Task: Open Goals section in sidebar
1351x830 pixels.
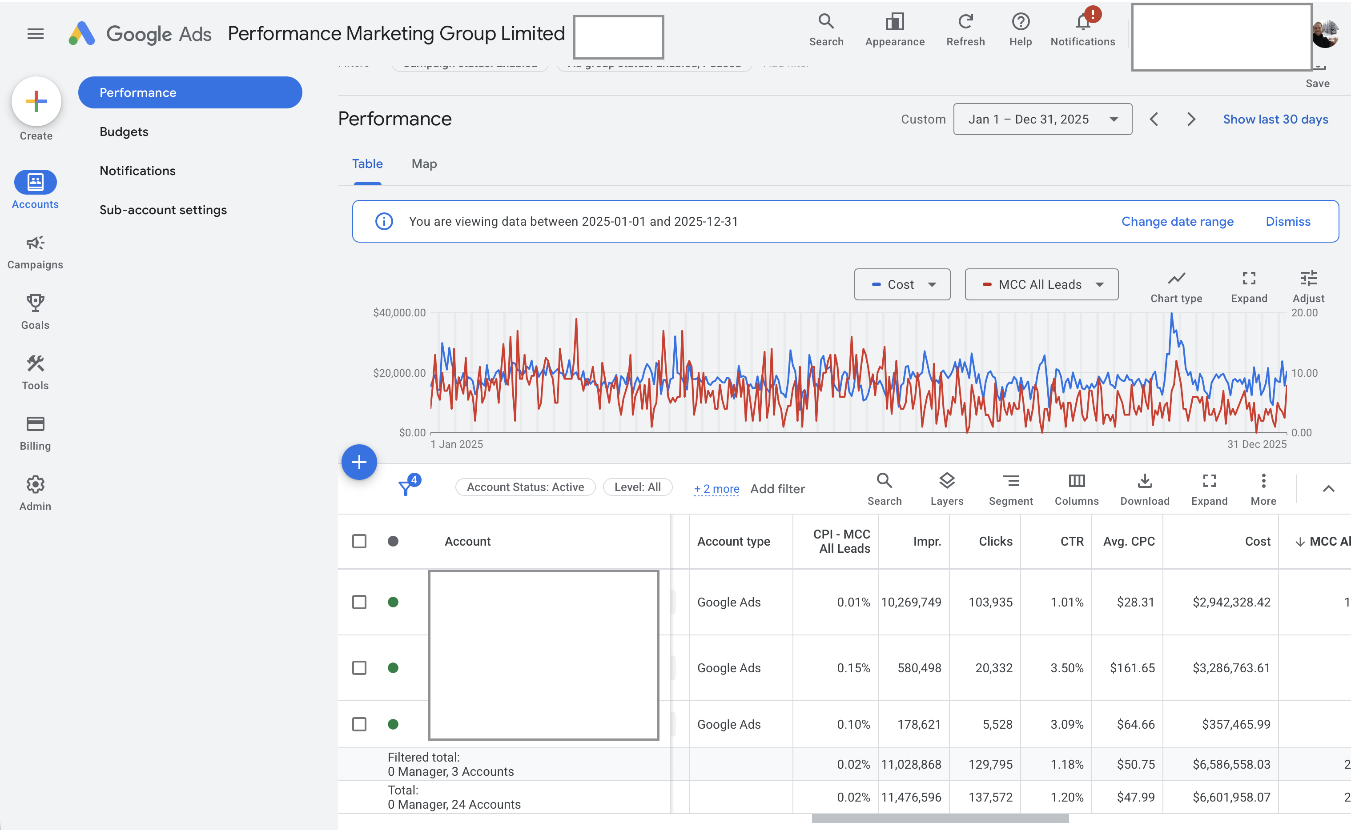Action: [x=35, y=312]
